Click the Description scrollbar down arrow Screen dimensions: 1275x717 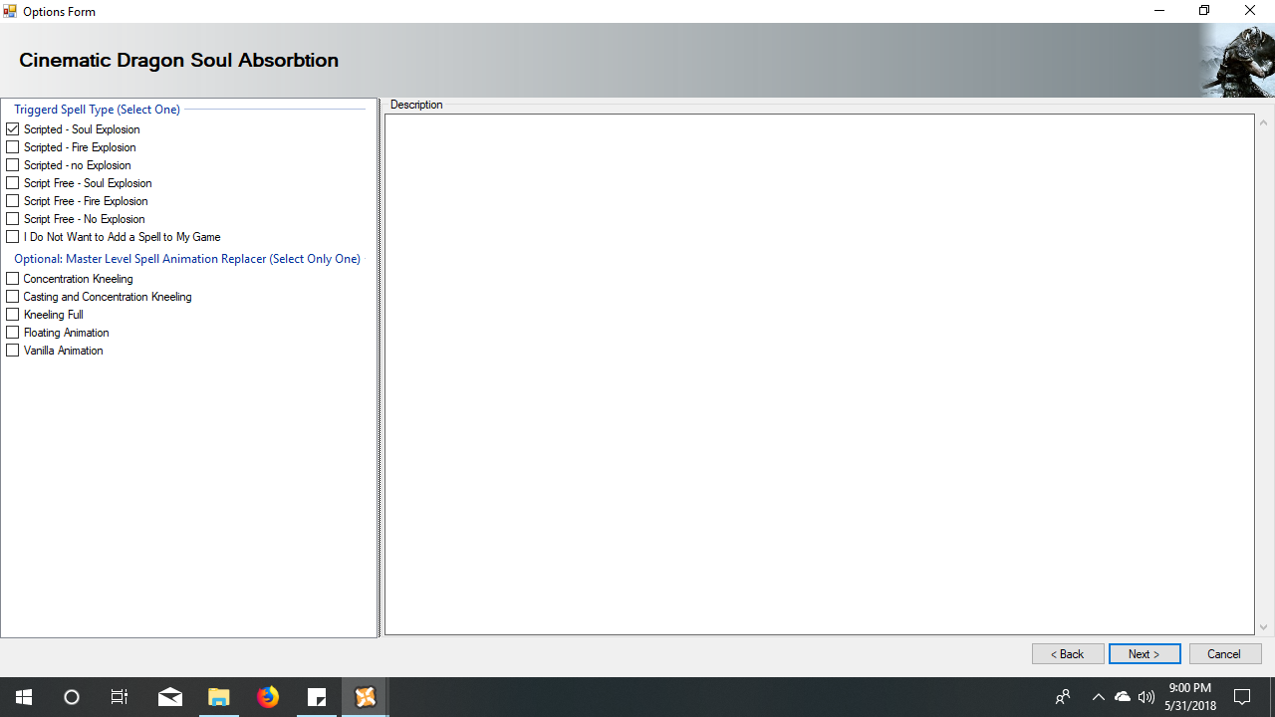tap(1264, 627)
